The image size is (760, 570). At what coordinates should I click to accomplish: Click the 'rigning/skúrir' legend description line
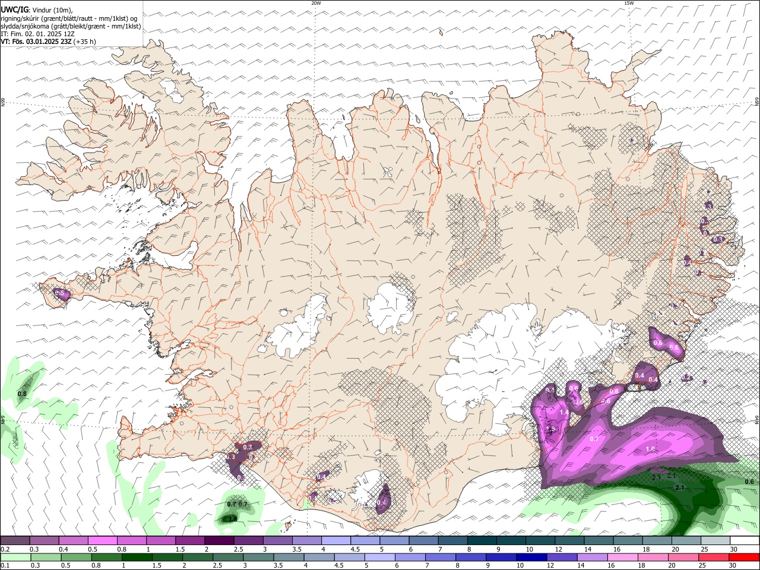[68, 18]
